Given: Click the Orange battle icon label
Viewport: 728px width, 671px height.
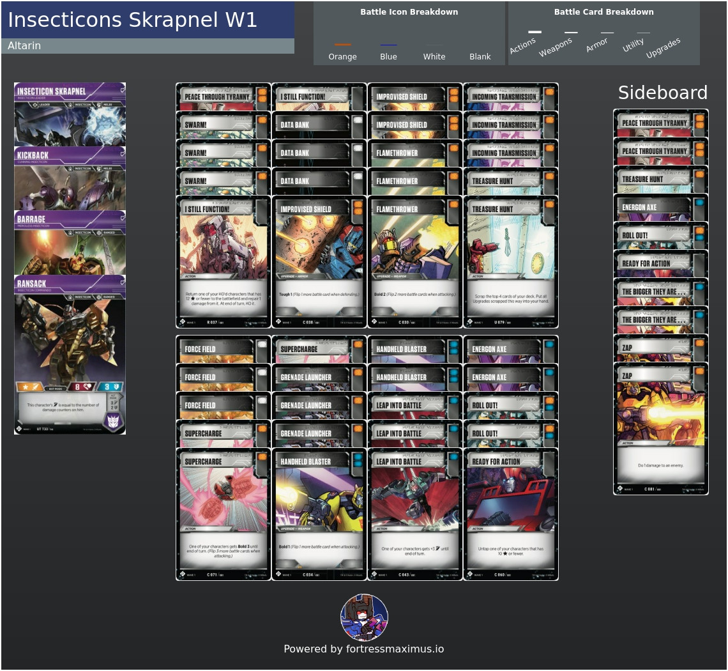Looking at the screenshot, I should coord(343,57).
